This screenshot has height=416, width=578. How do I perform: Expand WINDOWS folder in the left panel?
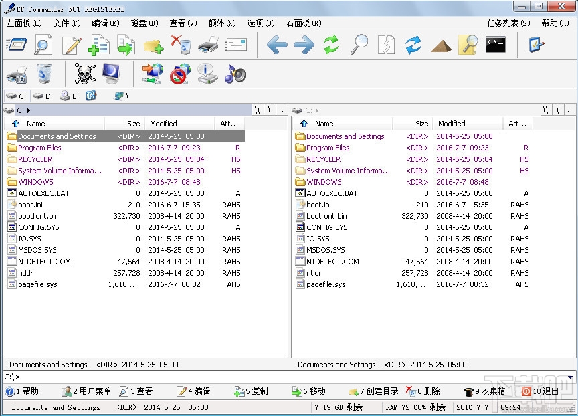pyautogui.click(x=35, y=182)
